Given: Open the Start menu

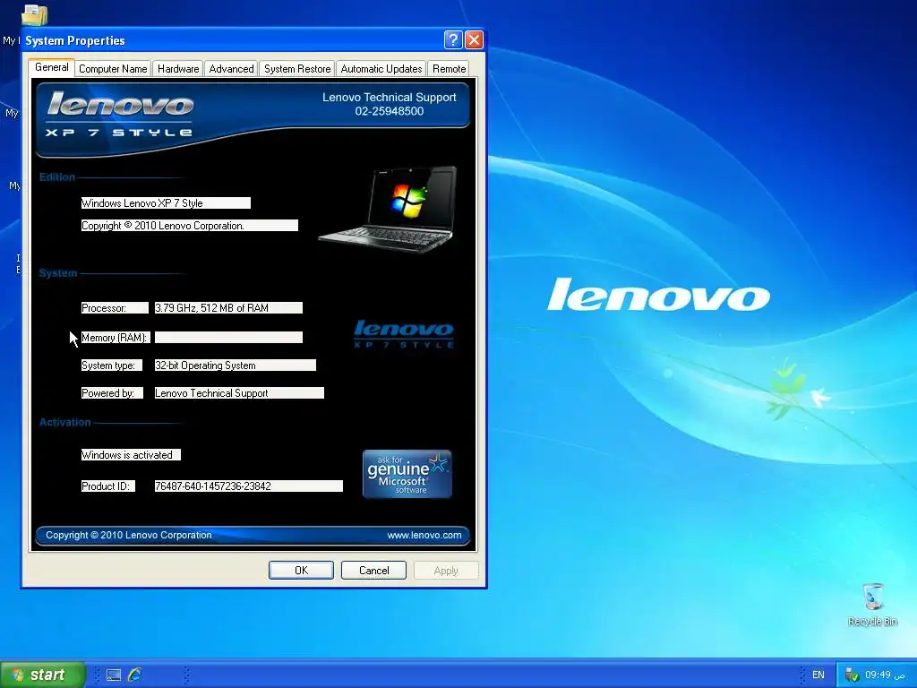Looking at the screenshot, I should tap(42, 675).
